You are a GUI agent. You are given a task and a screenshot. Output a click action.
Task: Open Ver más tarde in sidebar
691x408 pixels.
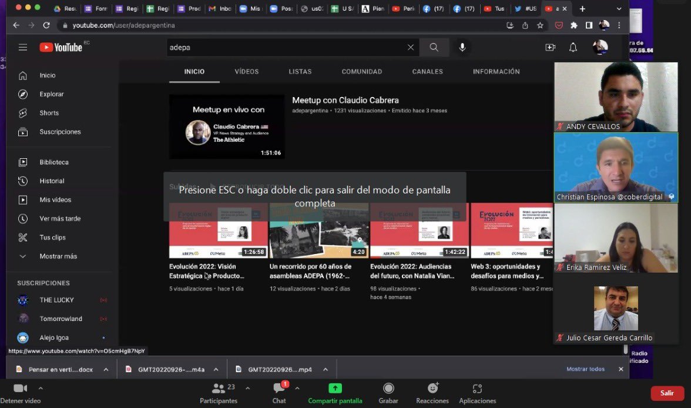59,218
